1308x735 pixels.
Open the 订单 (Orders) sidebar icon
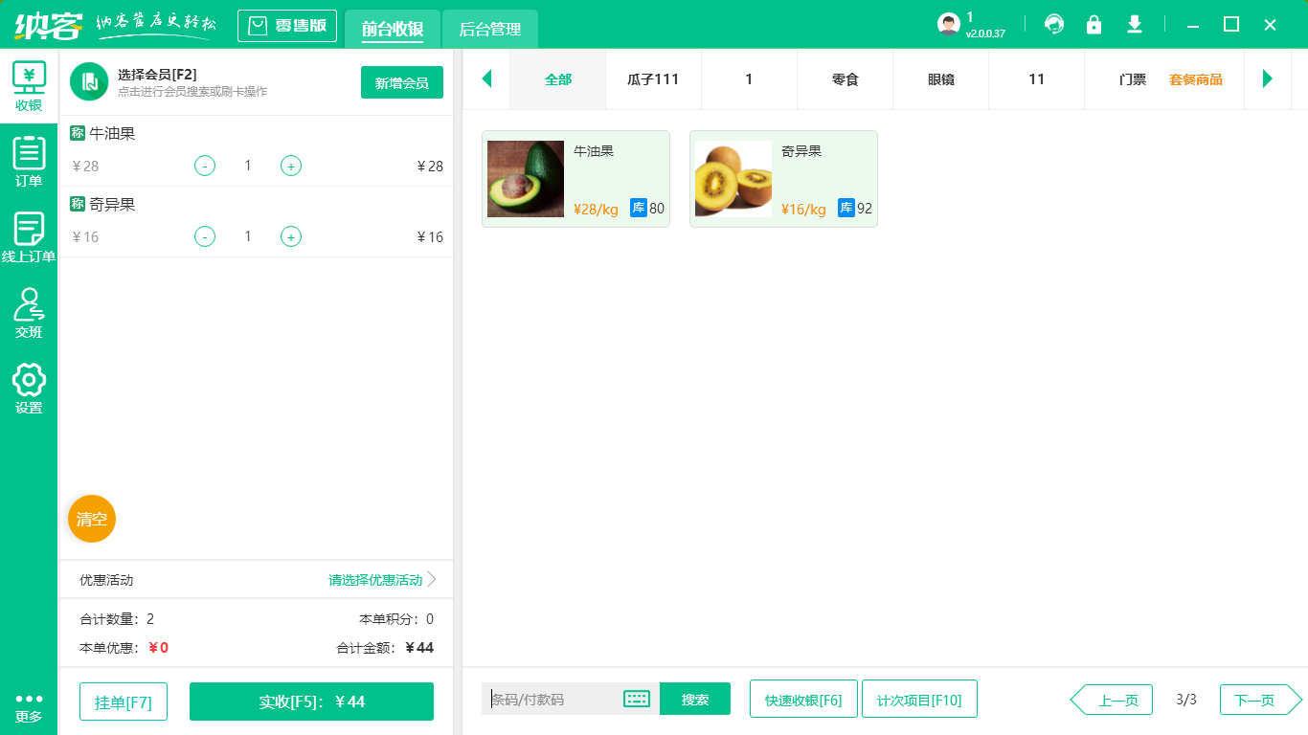[x=30, y=161]
